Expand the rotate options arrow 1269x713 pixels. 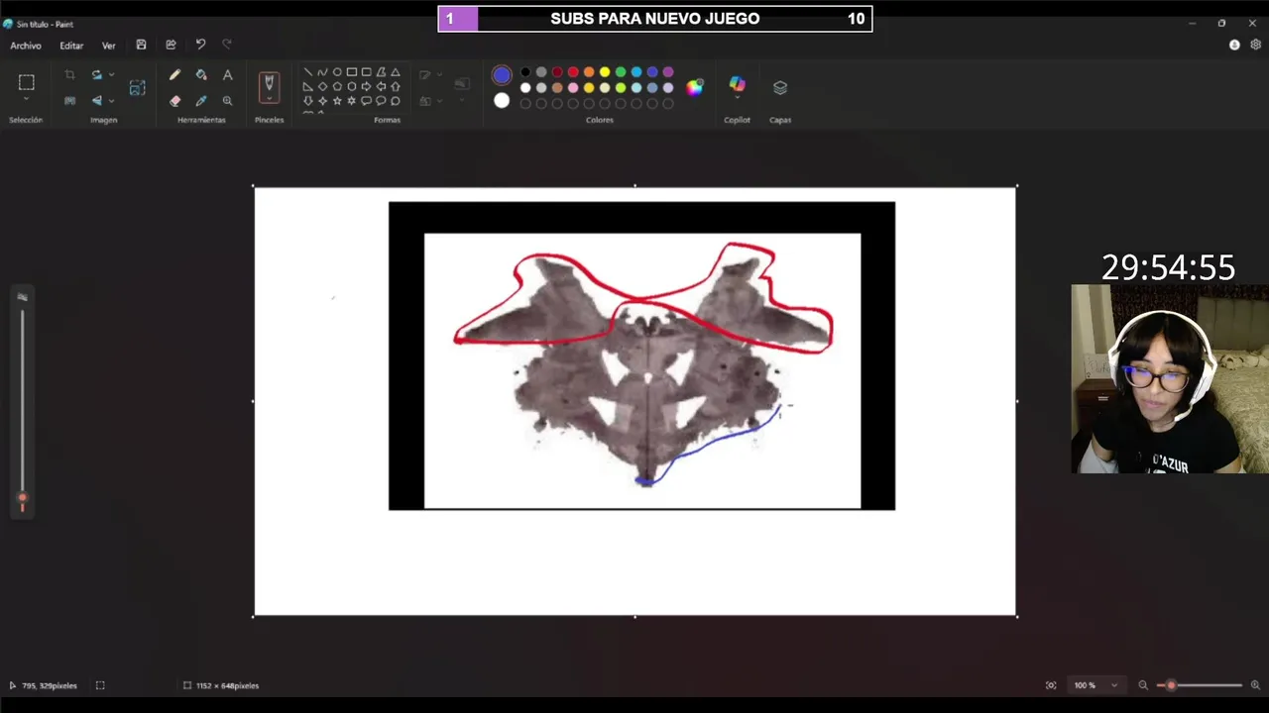111,75
